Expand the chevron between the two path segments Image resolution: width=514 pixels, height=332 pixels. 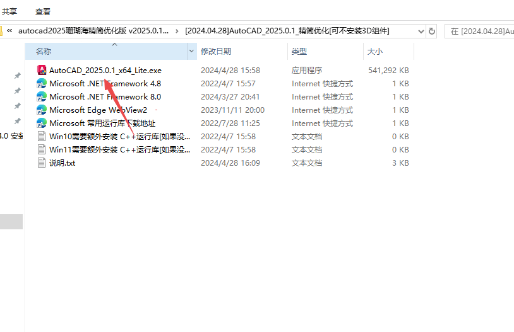tap(177, 30)
